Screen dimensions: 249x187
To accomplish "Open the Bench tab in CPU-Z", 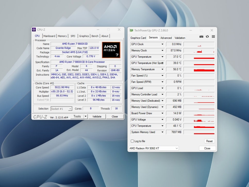I will (95, 36).
